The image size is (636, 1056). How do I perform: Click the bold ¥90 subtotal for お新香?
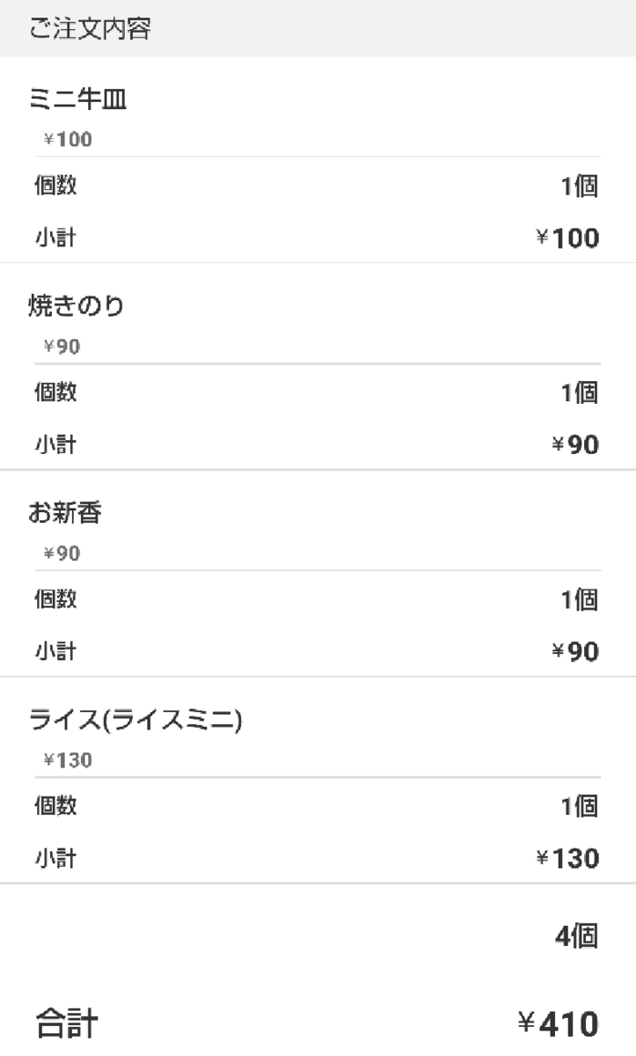575,651
